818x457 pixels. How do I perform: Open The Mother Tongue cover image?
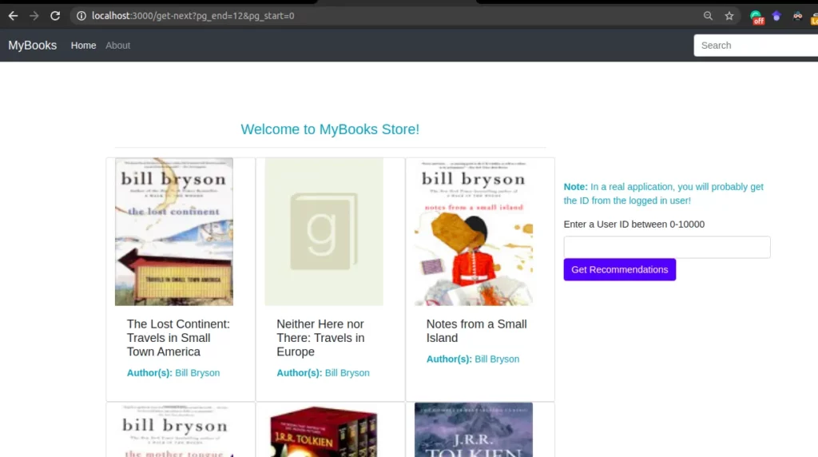(x=174, y=430)
